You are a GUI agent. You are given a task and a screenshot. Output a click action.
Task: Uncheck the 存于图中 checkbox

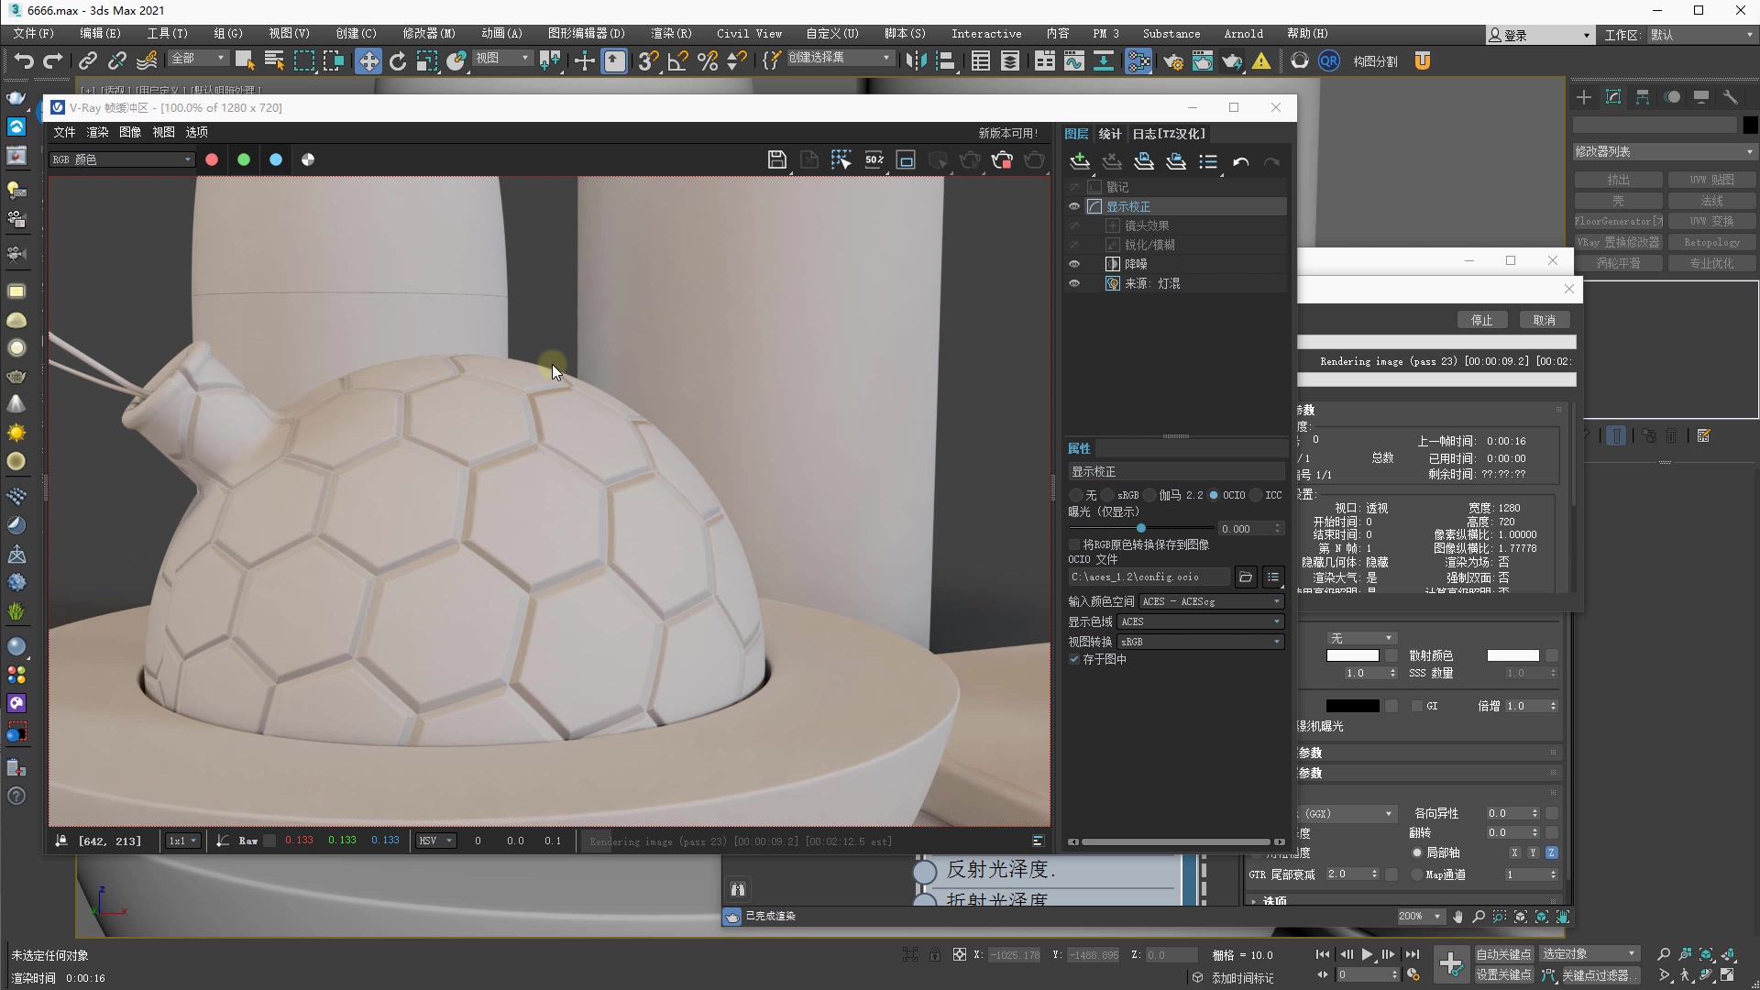pos(1074,659)
